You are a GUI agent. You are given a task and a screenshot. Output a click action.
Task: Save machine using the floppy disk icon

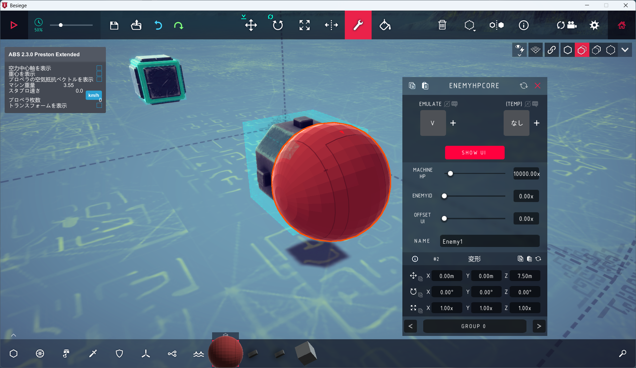click(x=114, y=25)
